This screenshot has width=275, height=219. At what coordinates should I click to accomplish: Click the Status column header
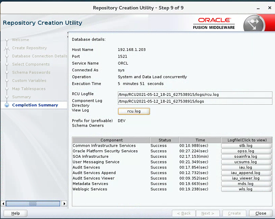165,140
